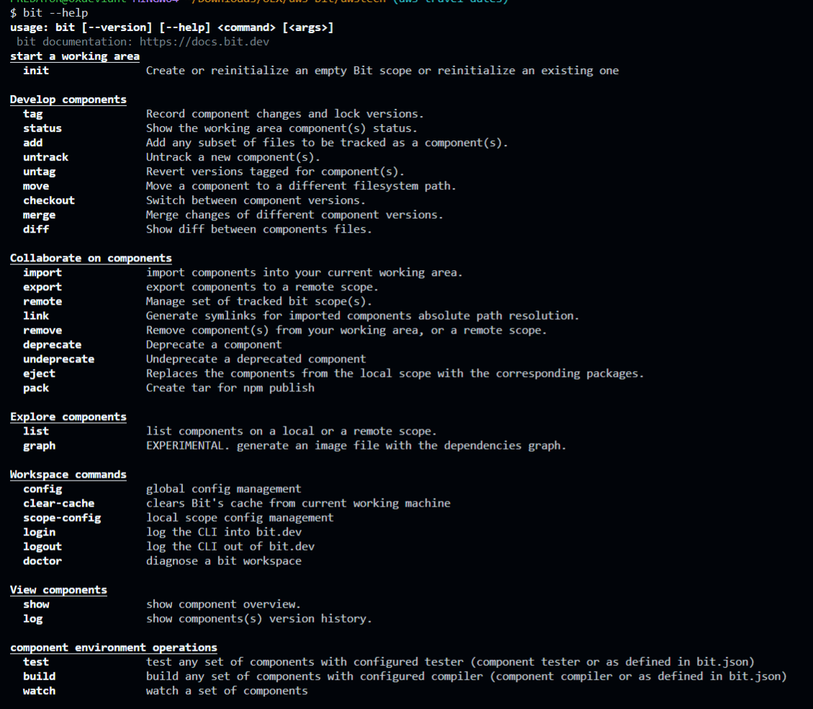Click 'log the CLI into bit.dev' description
This screenshot has height=709, width=813.
point(223,532)
